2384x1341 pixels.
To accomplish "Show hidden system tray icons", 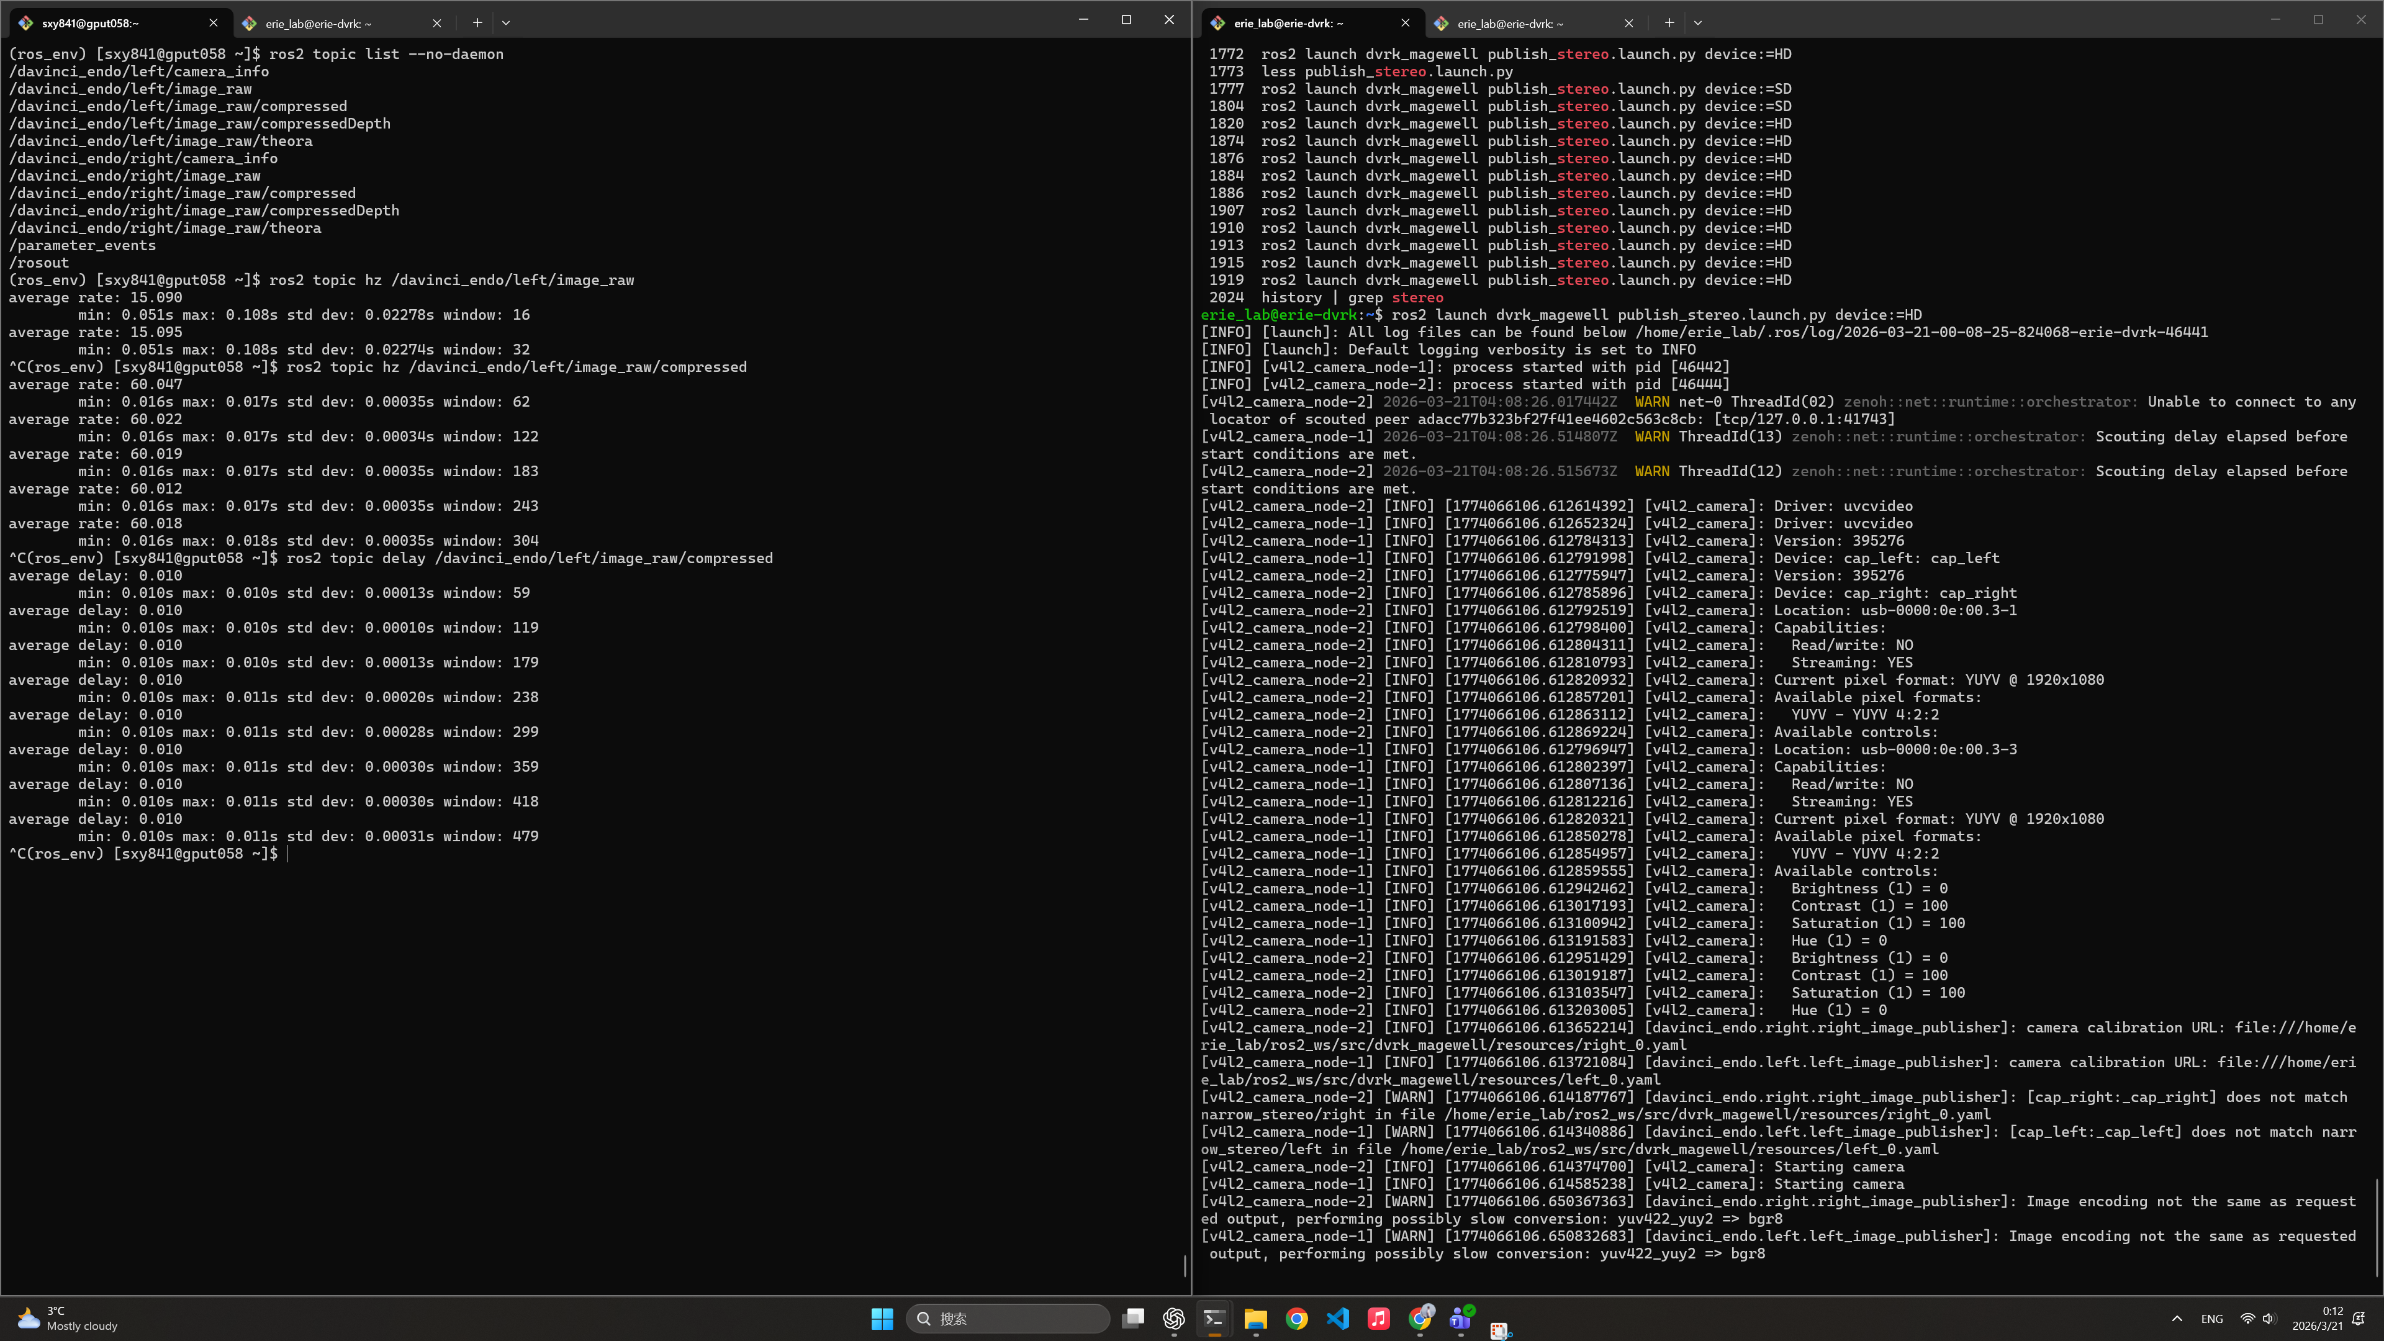I will point(2177,1318).
